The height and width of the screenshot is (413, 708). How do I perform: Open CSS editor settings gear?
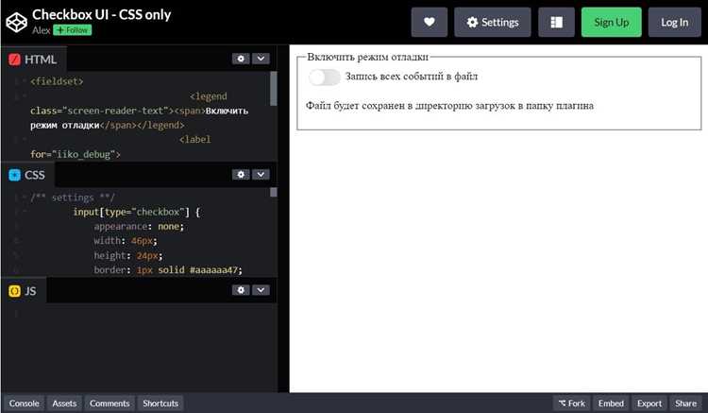(x=241, y=175)
